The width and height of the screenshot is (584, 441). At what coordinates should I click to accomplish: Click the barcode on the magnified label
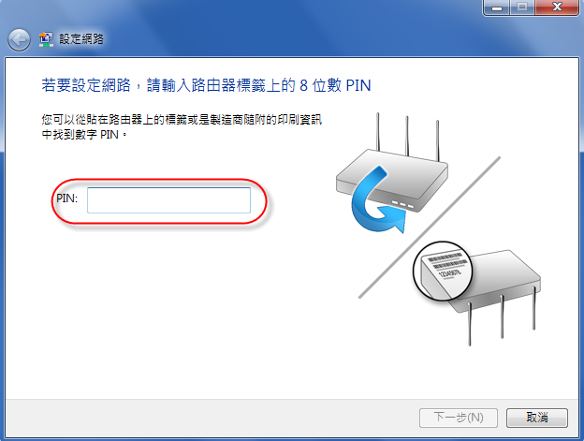click(446, 260)
